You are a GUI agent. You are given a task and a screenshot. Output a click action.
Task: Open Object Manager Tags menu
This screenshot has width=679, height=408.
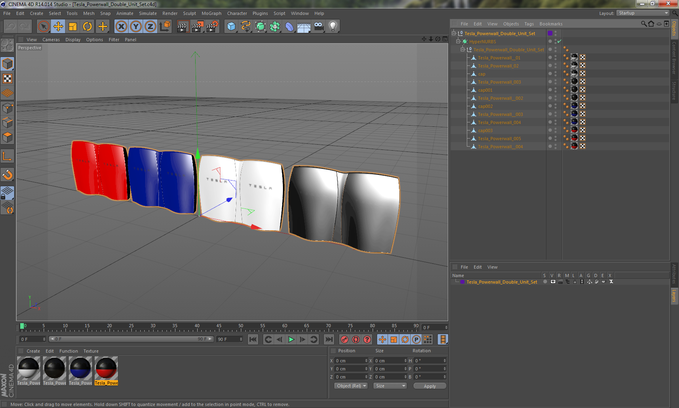(x=529, y=24)
